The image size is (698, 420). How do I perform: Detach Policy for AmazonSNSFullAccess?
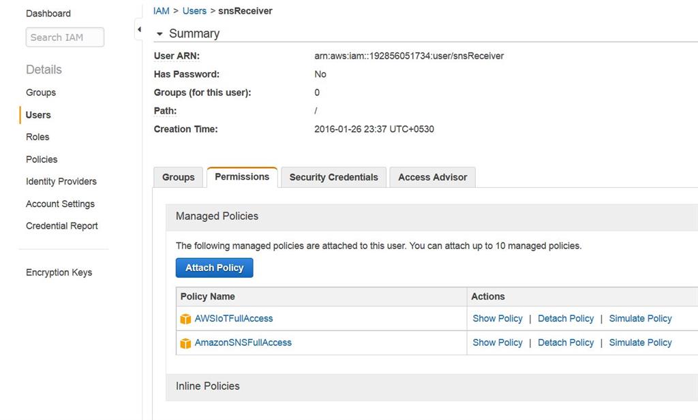566,342
